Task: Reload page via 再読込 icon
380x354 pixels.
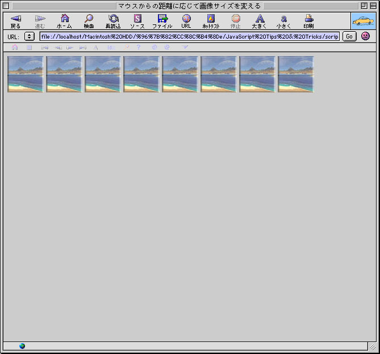Action: (x=113, y=22)
